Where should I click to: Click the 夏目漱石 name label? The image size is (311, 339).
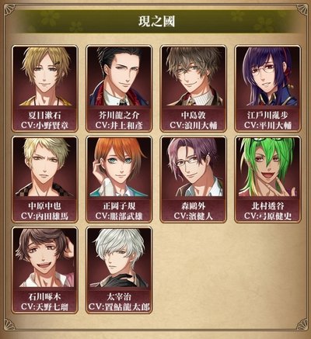pos(45,115)
